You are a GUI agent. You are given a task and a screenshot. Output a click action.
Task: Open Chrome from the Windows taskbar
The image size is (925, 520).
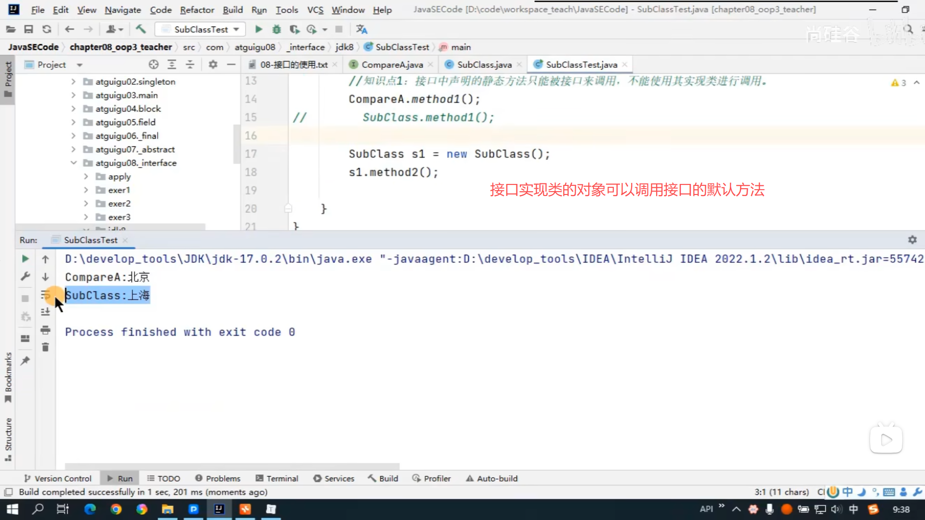click(116, 509)
